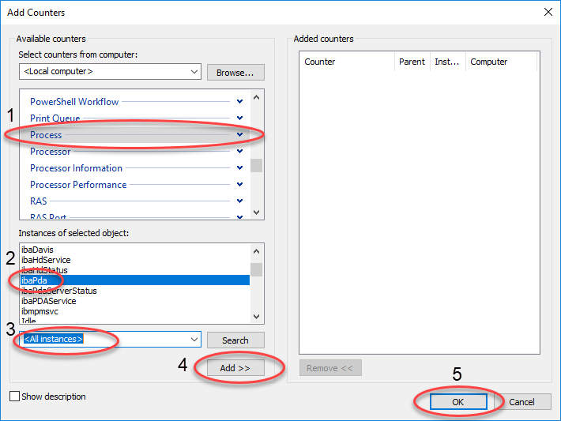Select ibaPDAService instance in list
Image resolution: width=561 pixels, height=421 pixels.
pos(49,301)
